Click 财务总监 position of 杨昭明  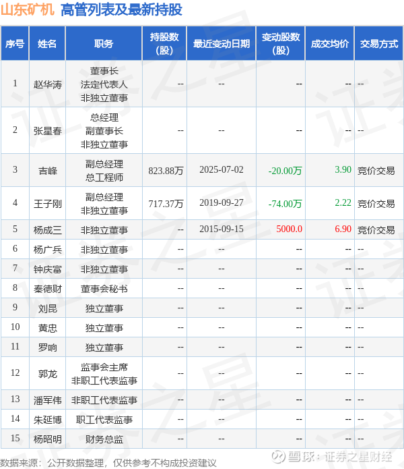click(104, 439)
